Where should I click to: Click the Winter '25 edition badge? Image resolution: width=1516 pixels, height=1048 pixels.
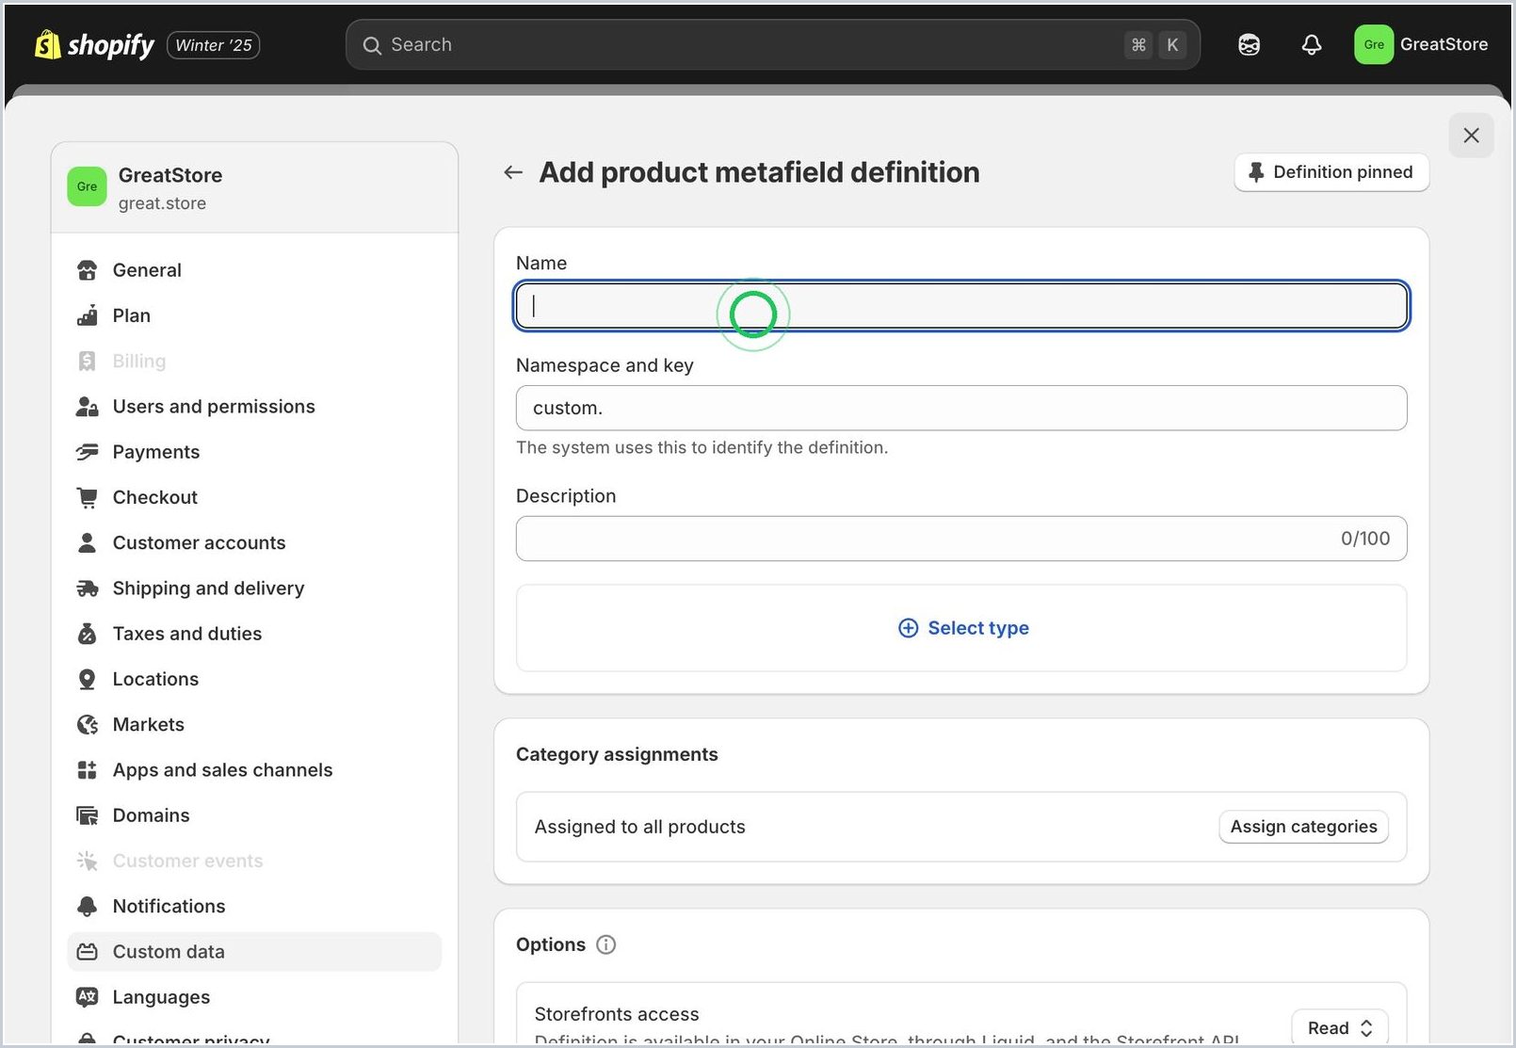[x=214, y=45]
